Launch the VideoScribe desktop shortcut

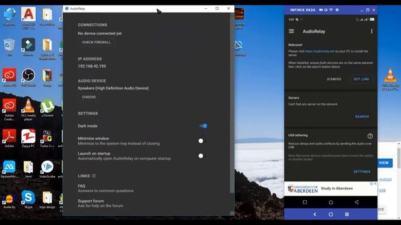tap(48, 169)
